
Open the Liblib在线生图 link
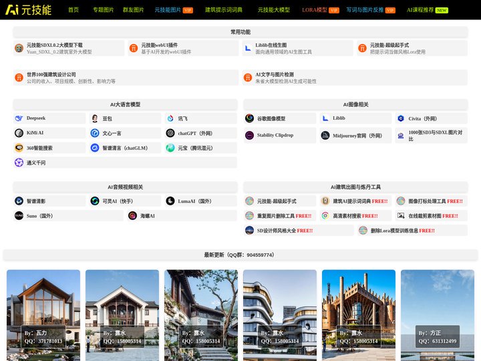coord(297,48)
